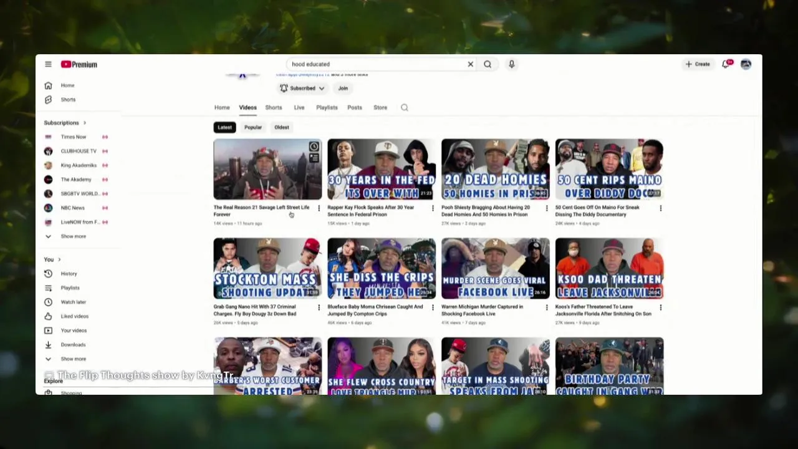Open the hamburger guide menu

click(x=48, y=64)
